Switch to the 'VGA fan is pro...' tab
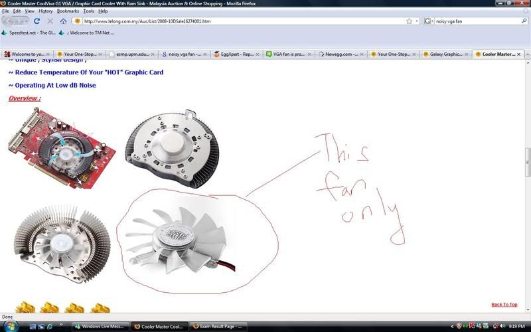Screen dimensions: 531x332 click(x=289, y=54)
